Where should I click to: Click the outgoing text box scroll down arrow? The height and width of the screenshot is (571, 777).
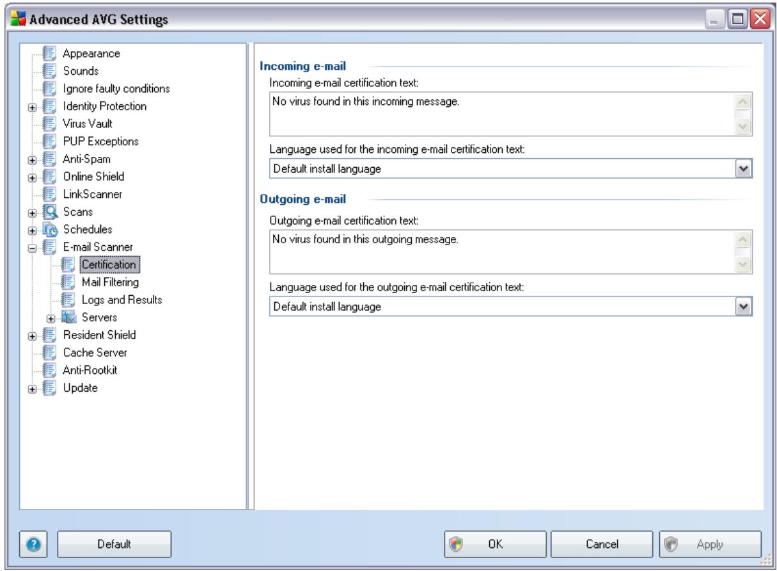(744, 264)
